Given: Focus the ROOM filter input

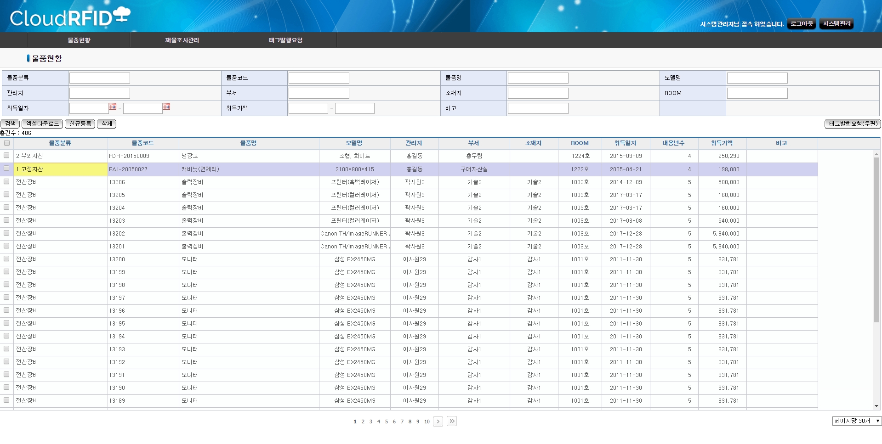Looking at the screenshot, I should 757,93.
